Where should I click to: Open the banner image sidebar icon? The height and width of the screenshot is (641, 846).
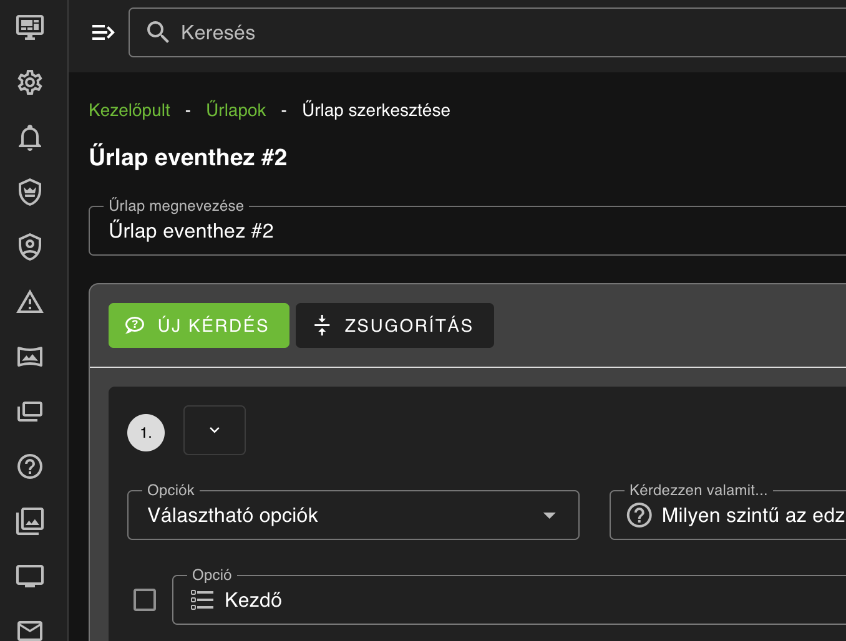[30, 357]
